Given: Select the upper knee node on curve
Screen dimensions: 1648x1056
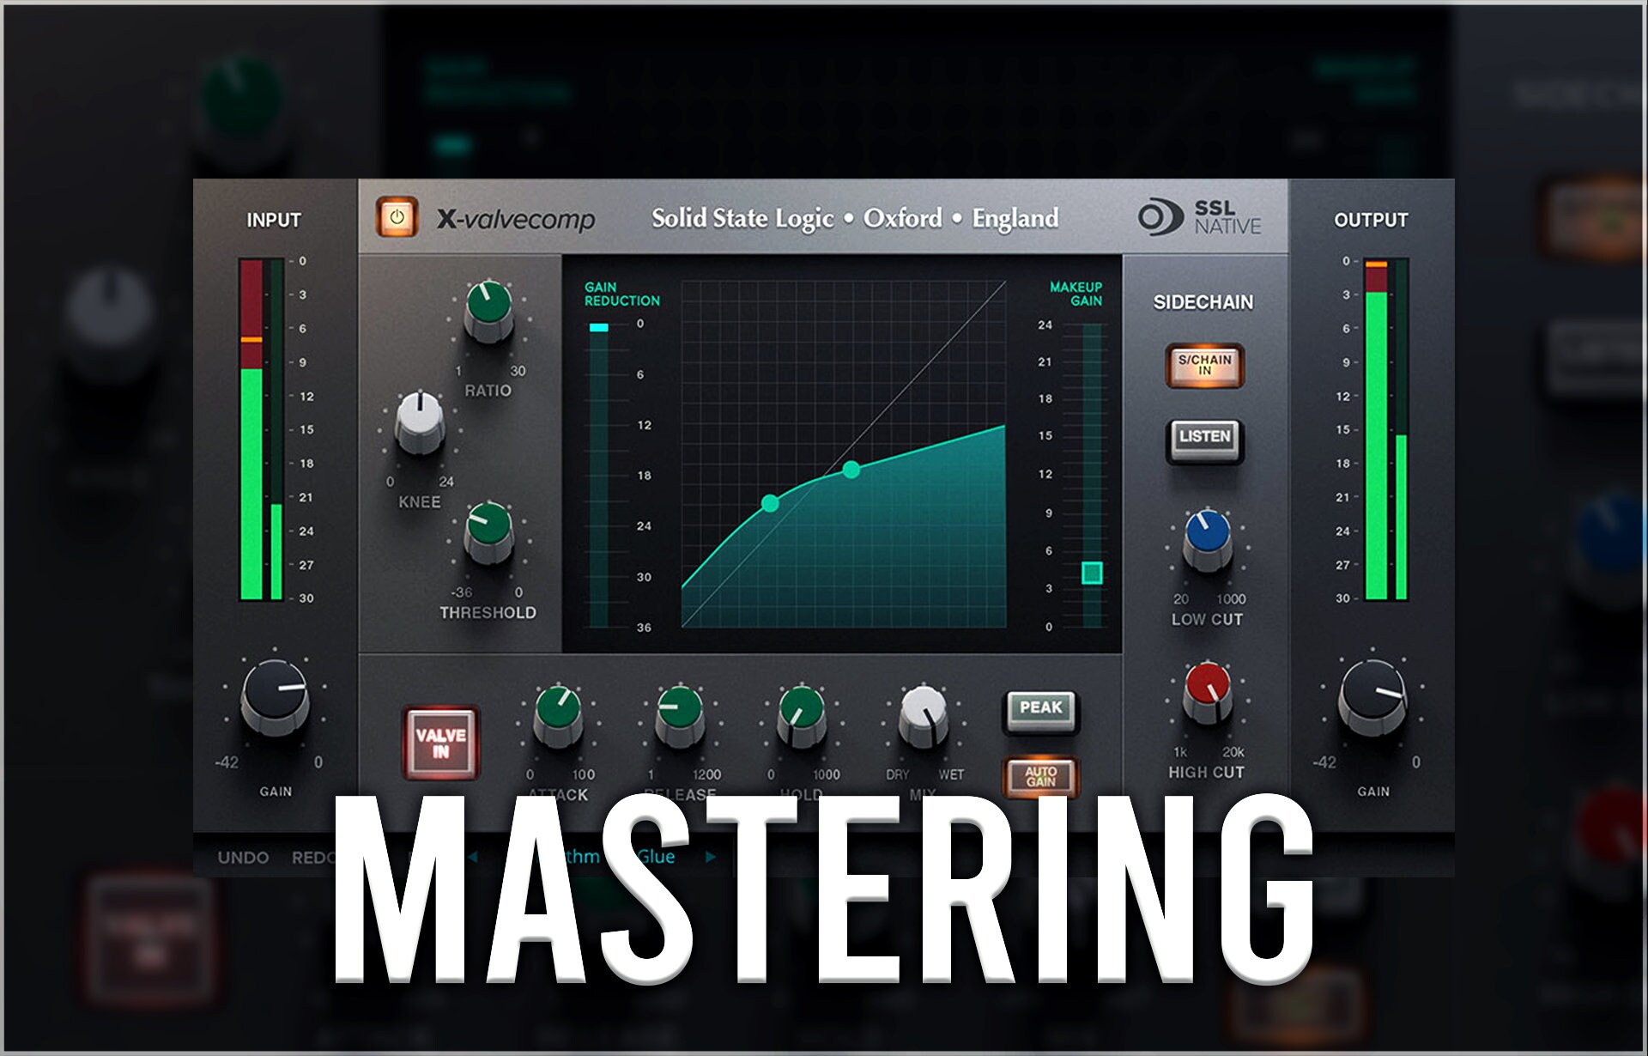Looking at the screenshot, I should pyautogui.click(x=851, y=470).
